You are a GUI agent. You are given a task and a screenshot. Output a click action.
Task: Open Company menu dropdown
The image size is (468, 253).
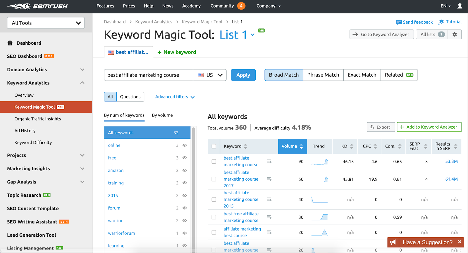268,6
